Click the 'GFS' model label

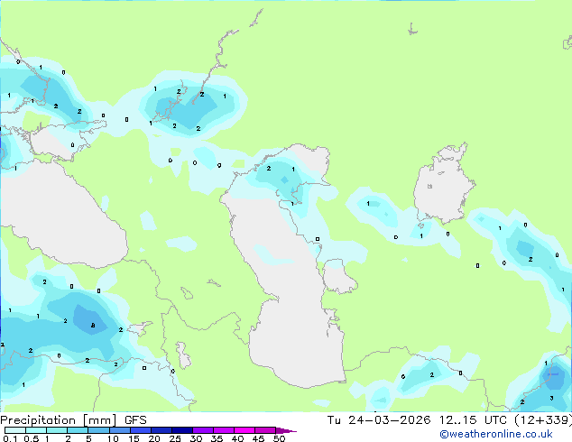click(135, 420)
